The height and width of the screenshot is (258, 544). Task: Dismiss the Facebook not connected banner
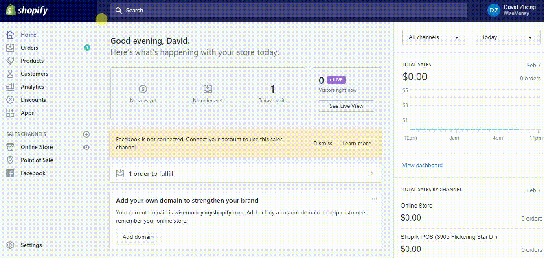[x=323, y=143]
